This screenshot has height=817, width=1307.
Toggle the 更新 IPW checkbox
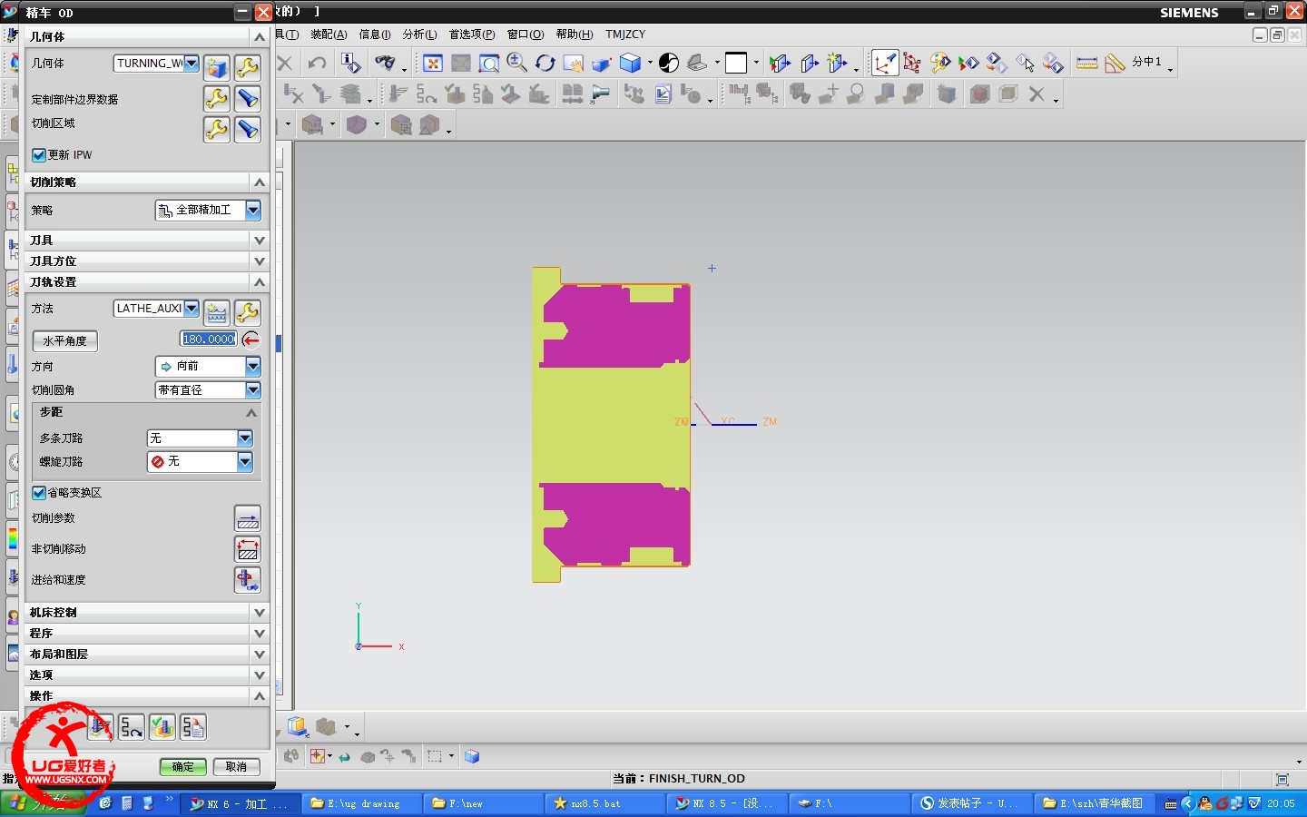39,155
